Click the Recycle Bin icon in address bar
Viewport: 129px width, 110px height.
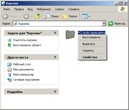tap(15, 23)
